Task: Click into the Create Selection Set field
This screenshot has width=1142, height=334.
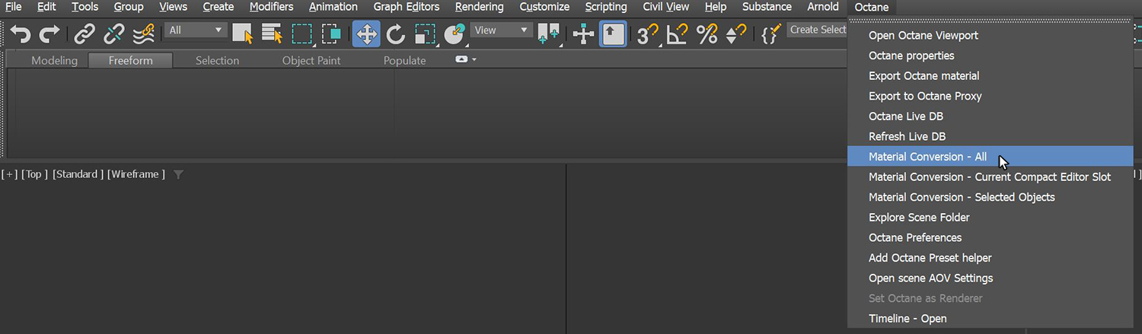Action: click(x=817, y=30)
